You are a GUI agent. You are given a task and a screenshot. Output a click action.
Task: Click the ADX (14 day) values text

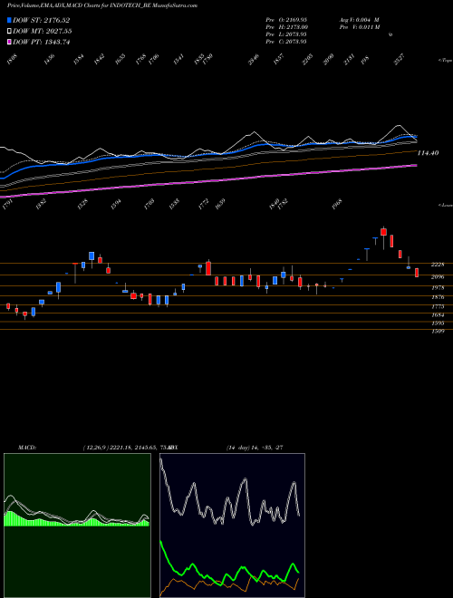click(255, 448)
